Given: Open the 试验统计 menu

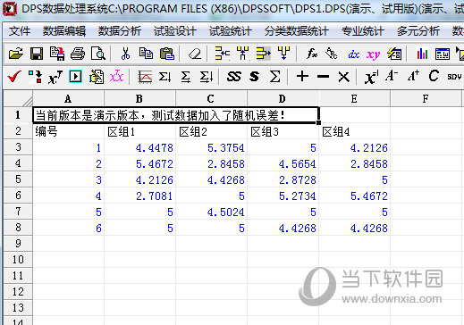Looking at the screenshot, I should point(231,31).
